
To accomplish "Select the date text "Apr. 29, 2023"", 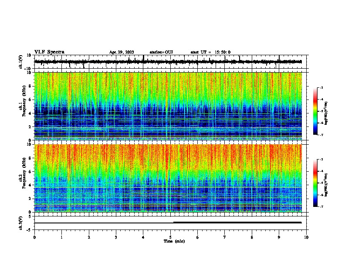I will tap(122, 52).
